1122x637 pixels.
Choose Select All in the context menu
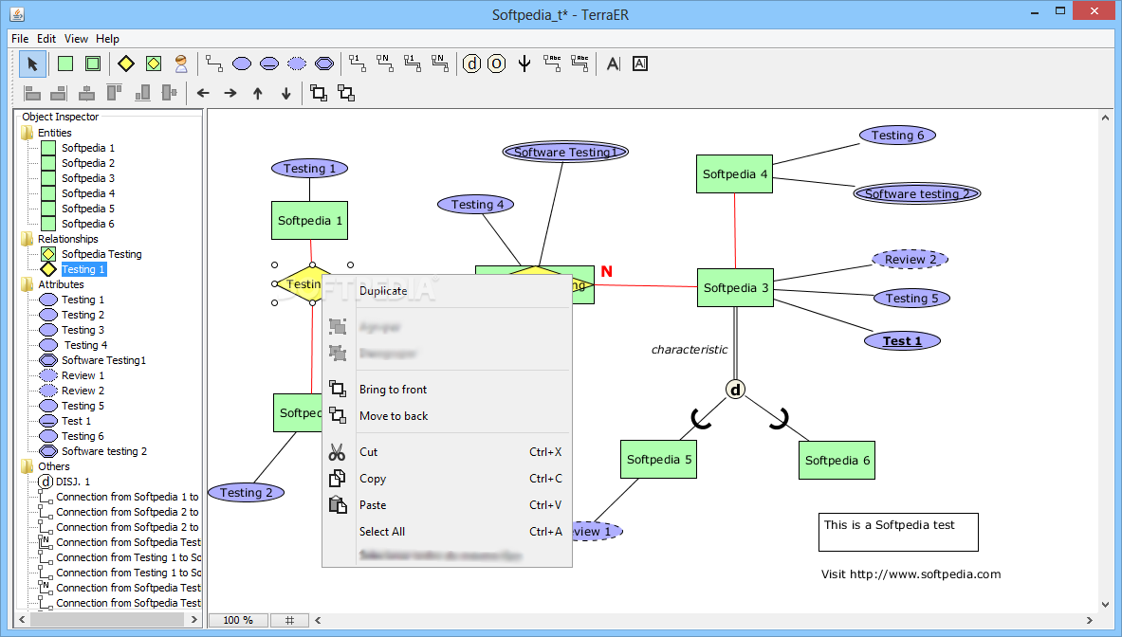point(448,531)
